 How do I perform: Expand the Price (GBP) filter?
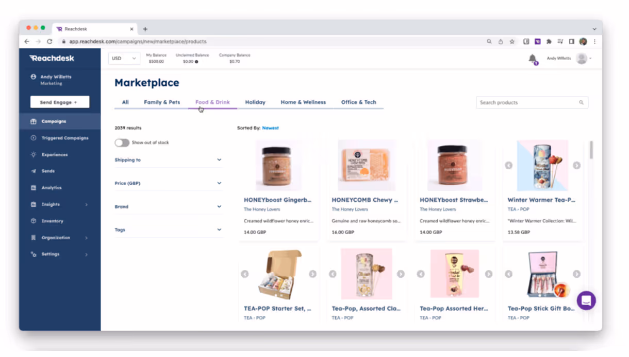pyautogui.click(x=168, y=183)
